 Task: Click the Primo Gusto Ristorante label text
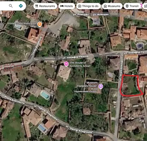(22, 24)
